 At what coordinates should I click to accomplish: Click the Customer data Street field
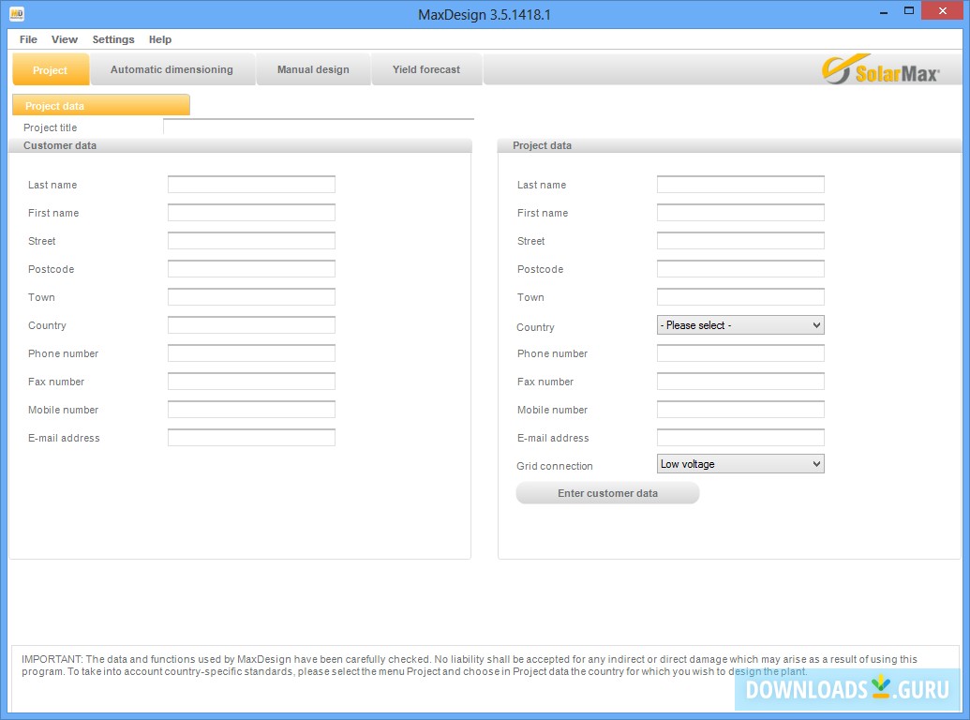251,241
